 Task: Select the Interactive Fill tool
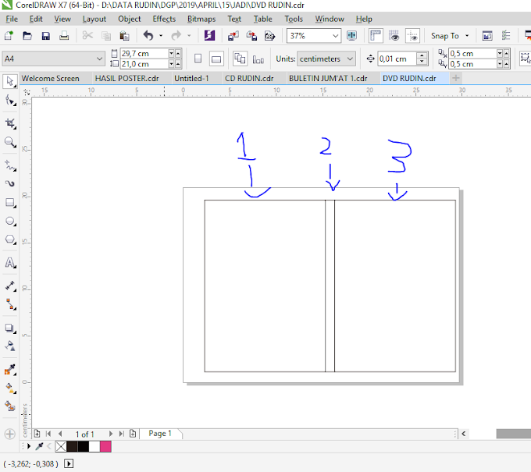coord(10,388)
